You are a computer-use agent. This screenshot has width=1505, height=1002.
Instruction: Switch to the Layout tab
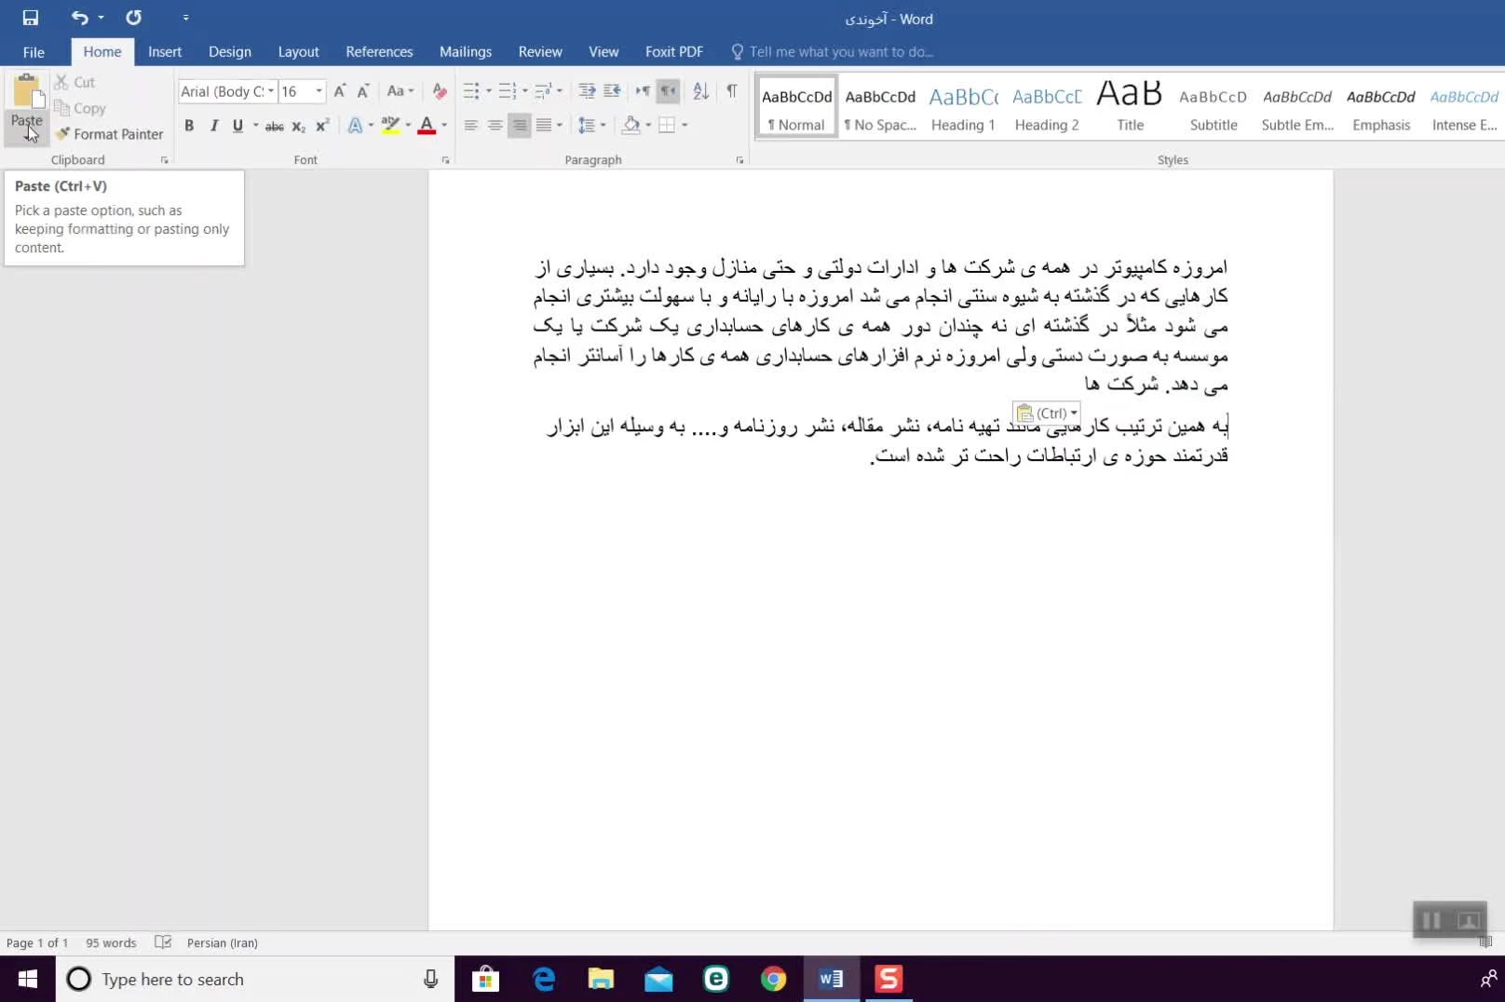click(298, 52)
